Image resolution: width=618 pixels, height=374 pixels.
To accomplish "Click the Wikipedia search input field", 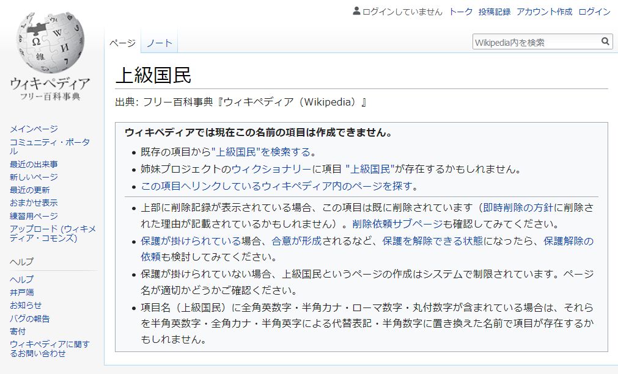I will [x=535, y=42].
